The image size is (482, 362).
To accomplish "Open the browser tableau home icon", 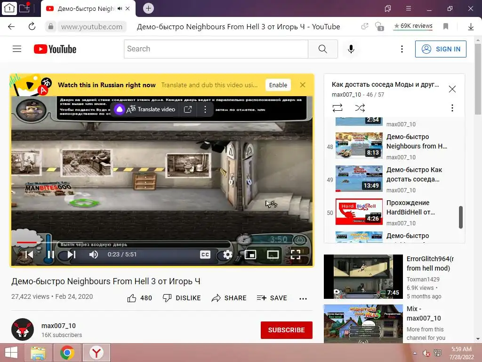I will pyautogui.click(x=9, y=8).
